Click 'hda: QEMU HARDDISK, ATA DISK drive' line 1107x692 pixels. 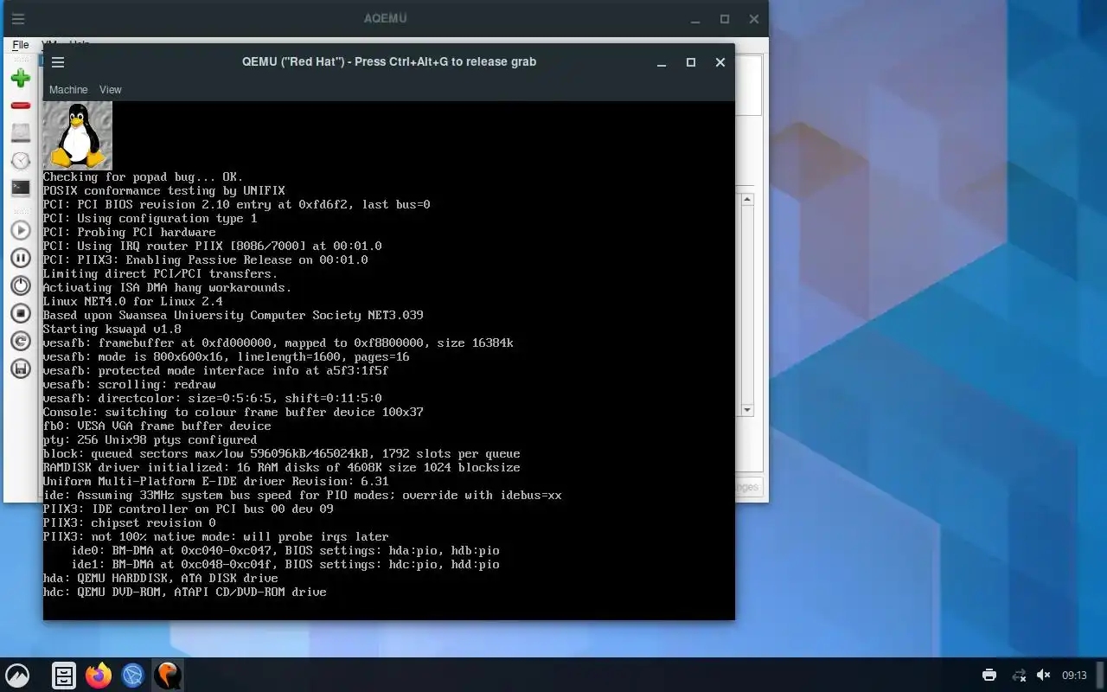point(161,579)
